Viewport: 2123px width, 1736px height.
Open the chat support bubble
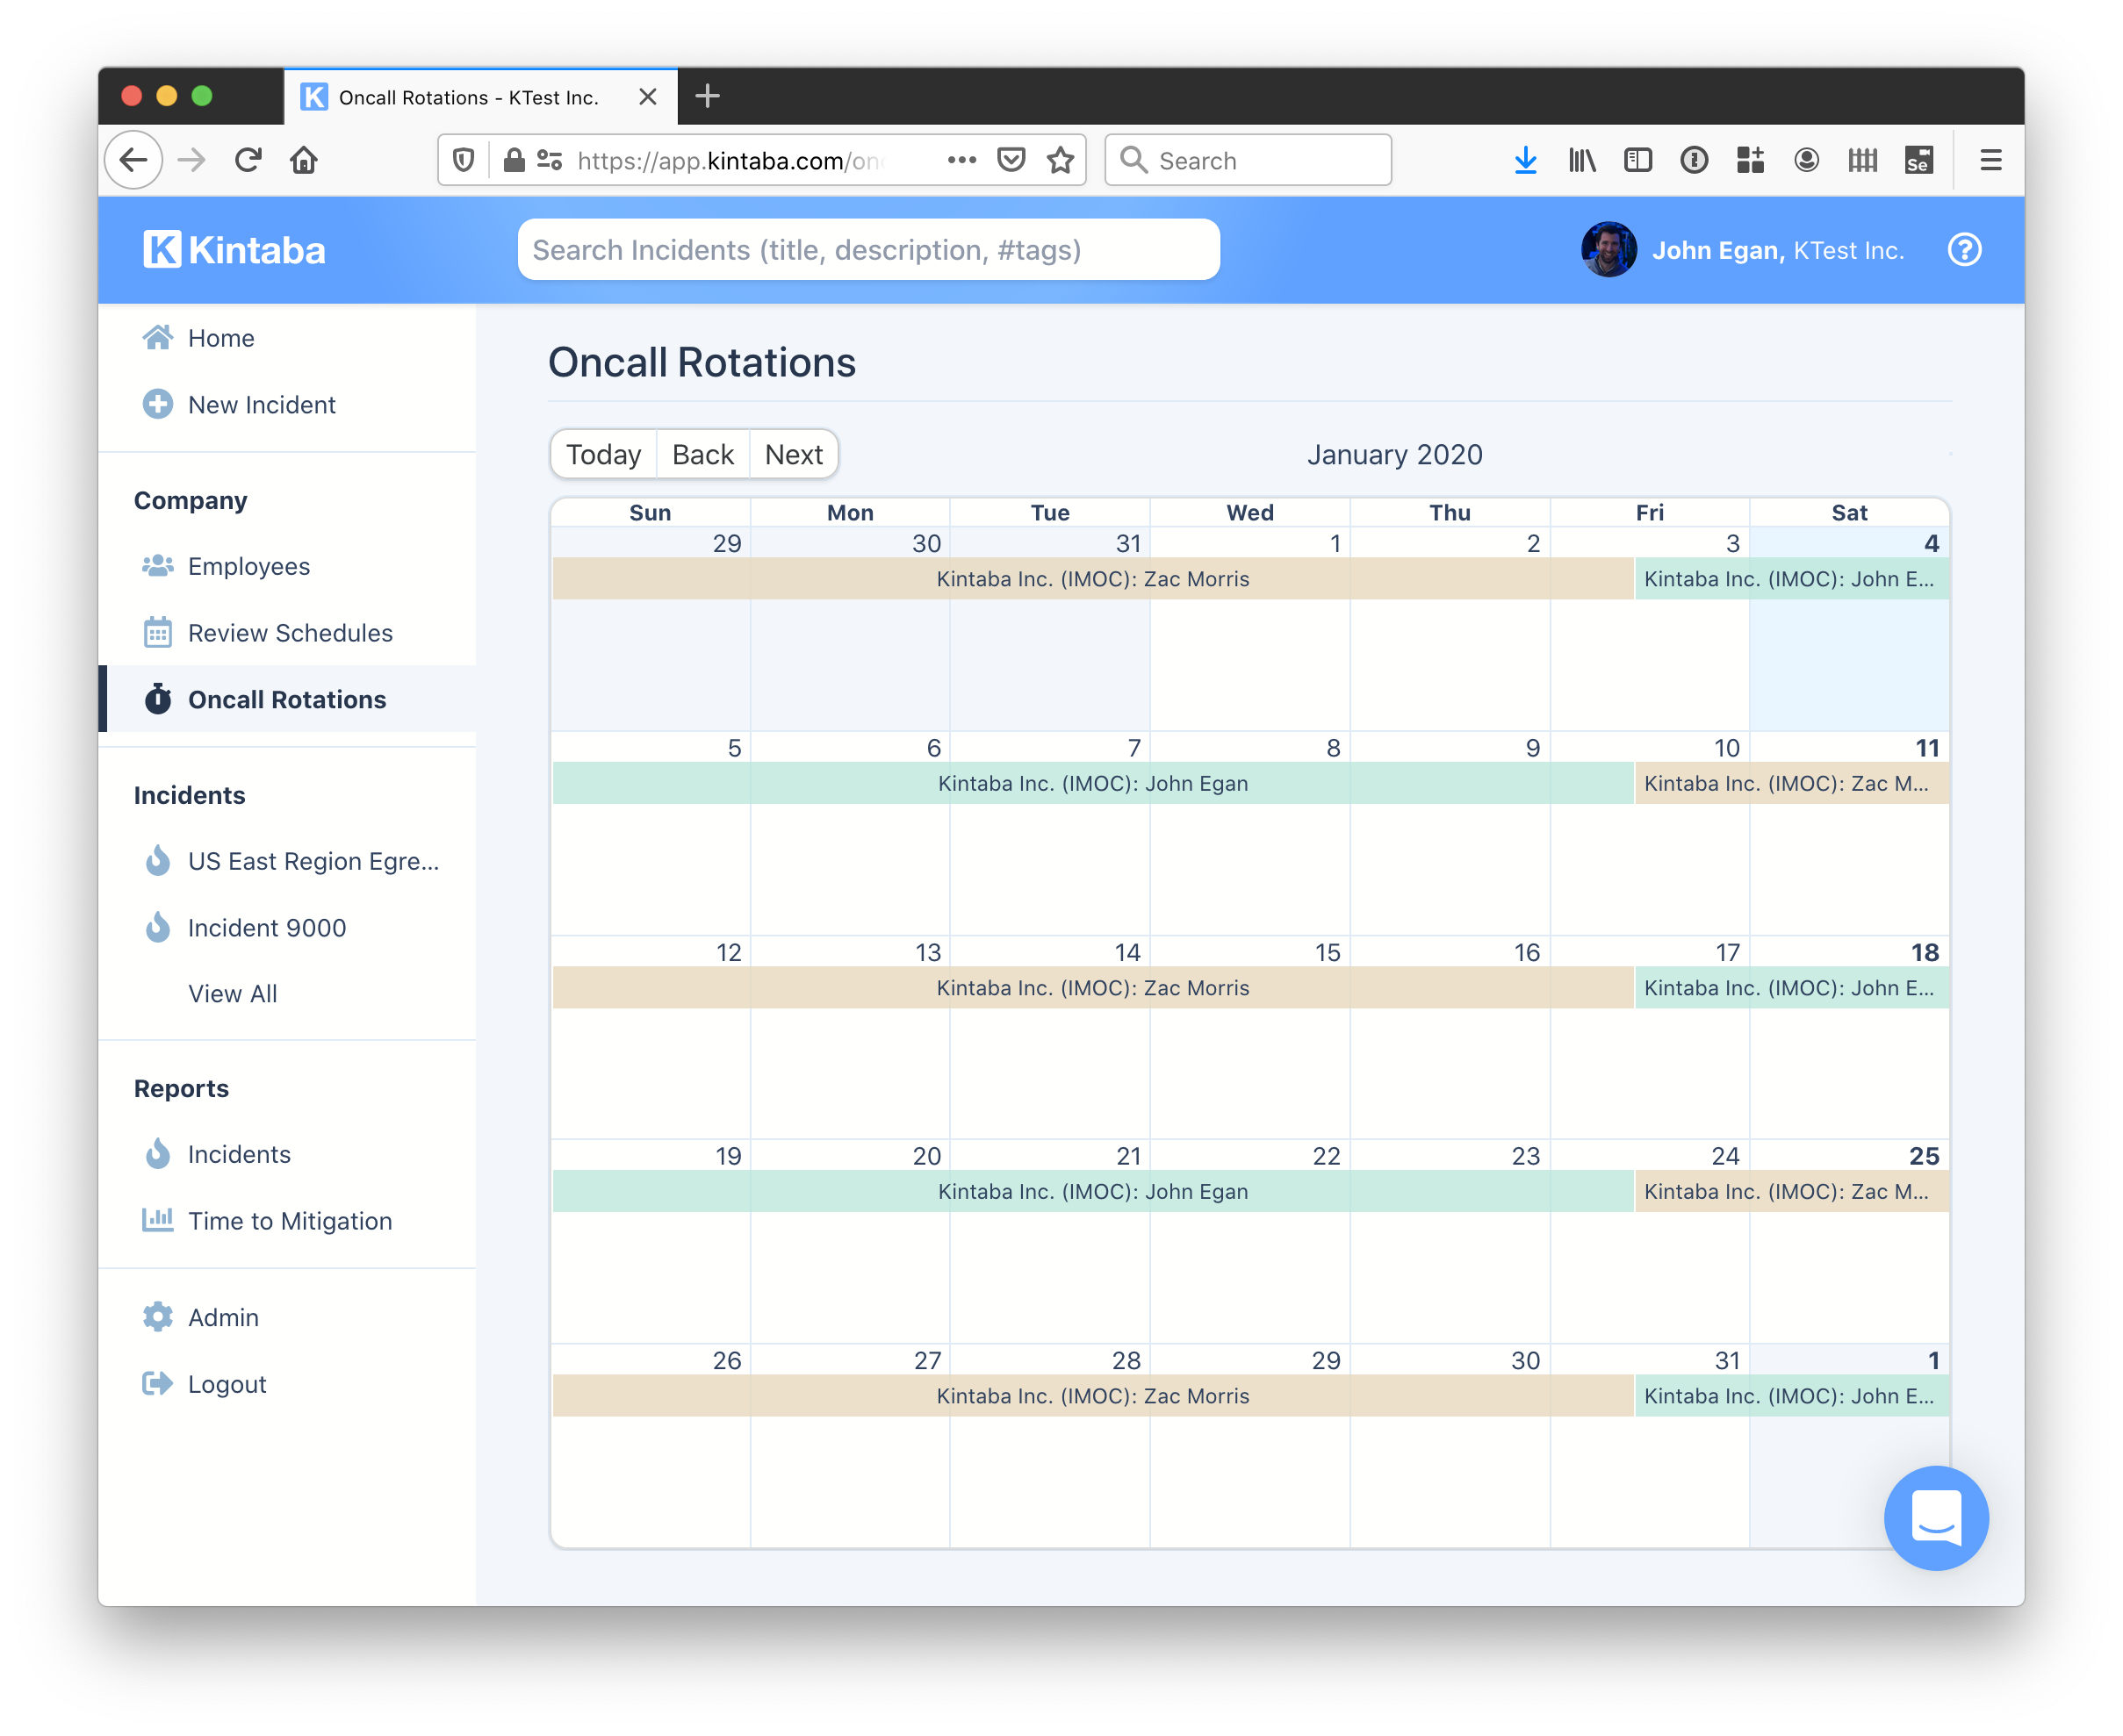coord(1935,1517)
